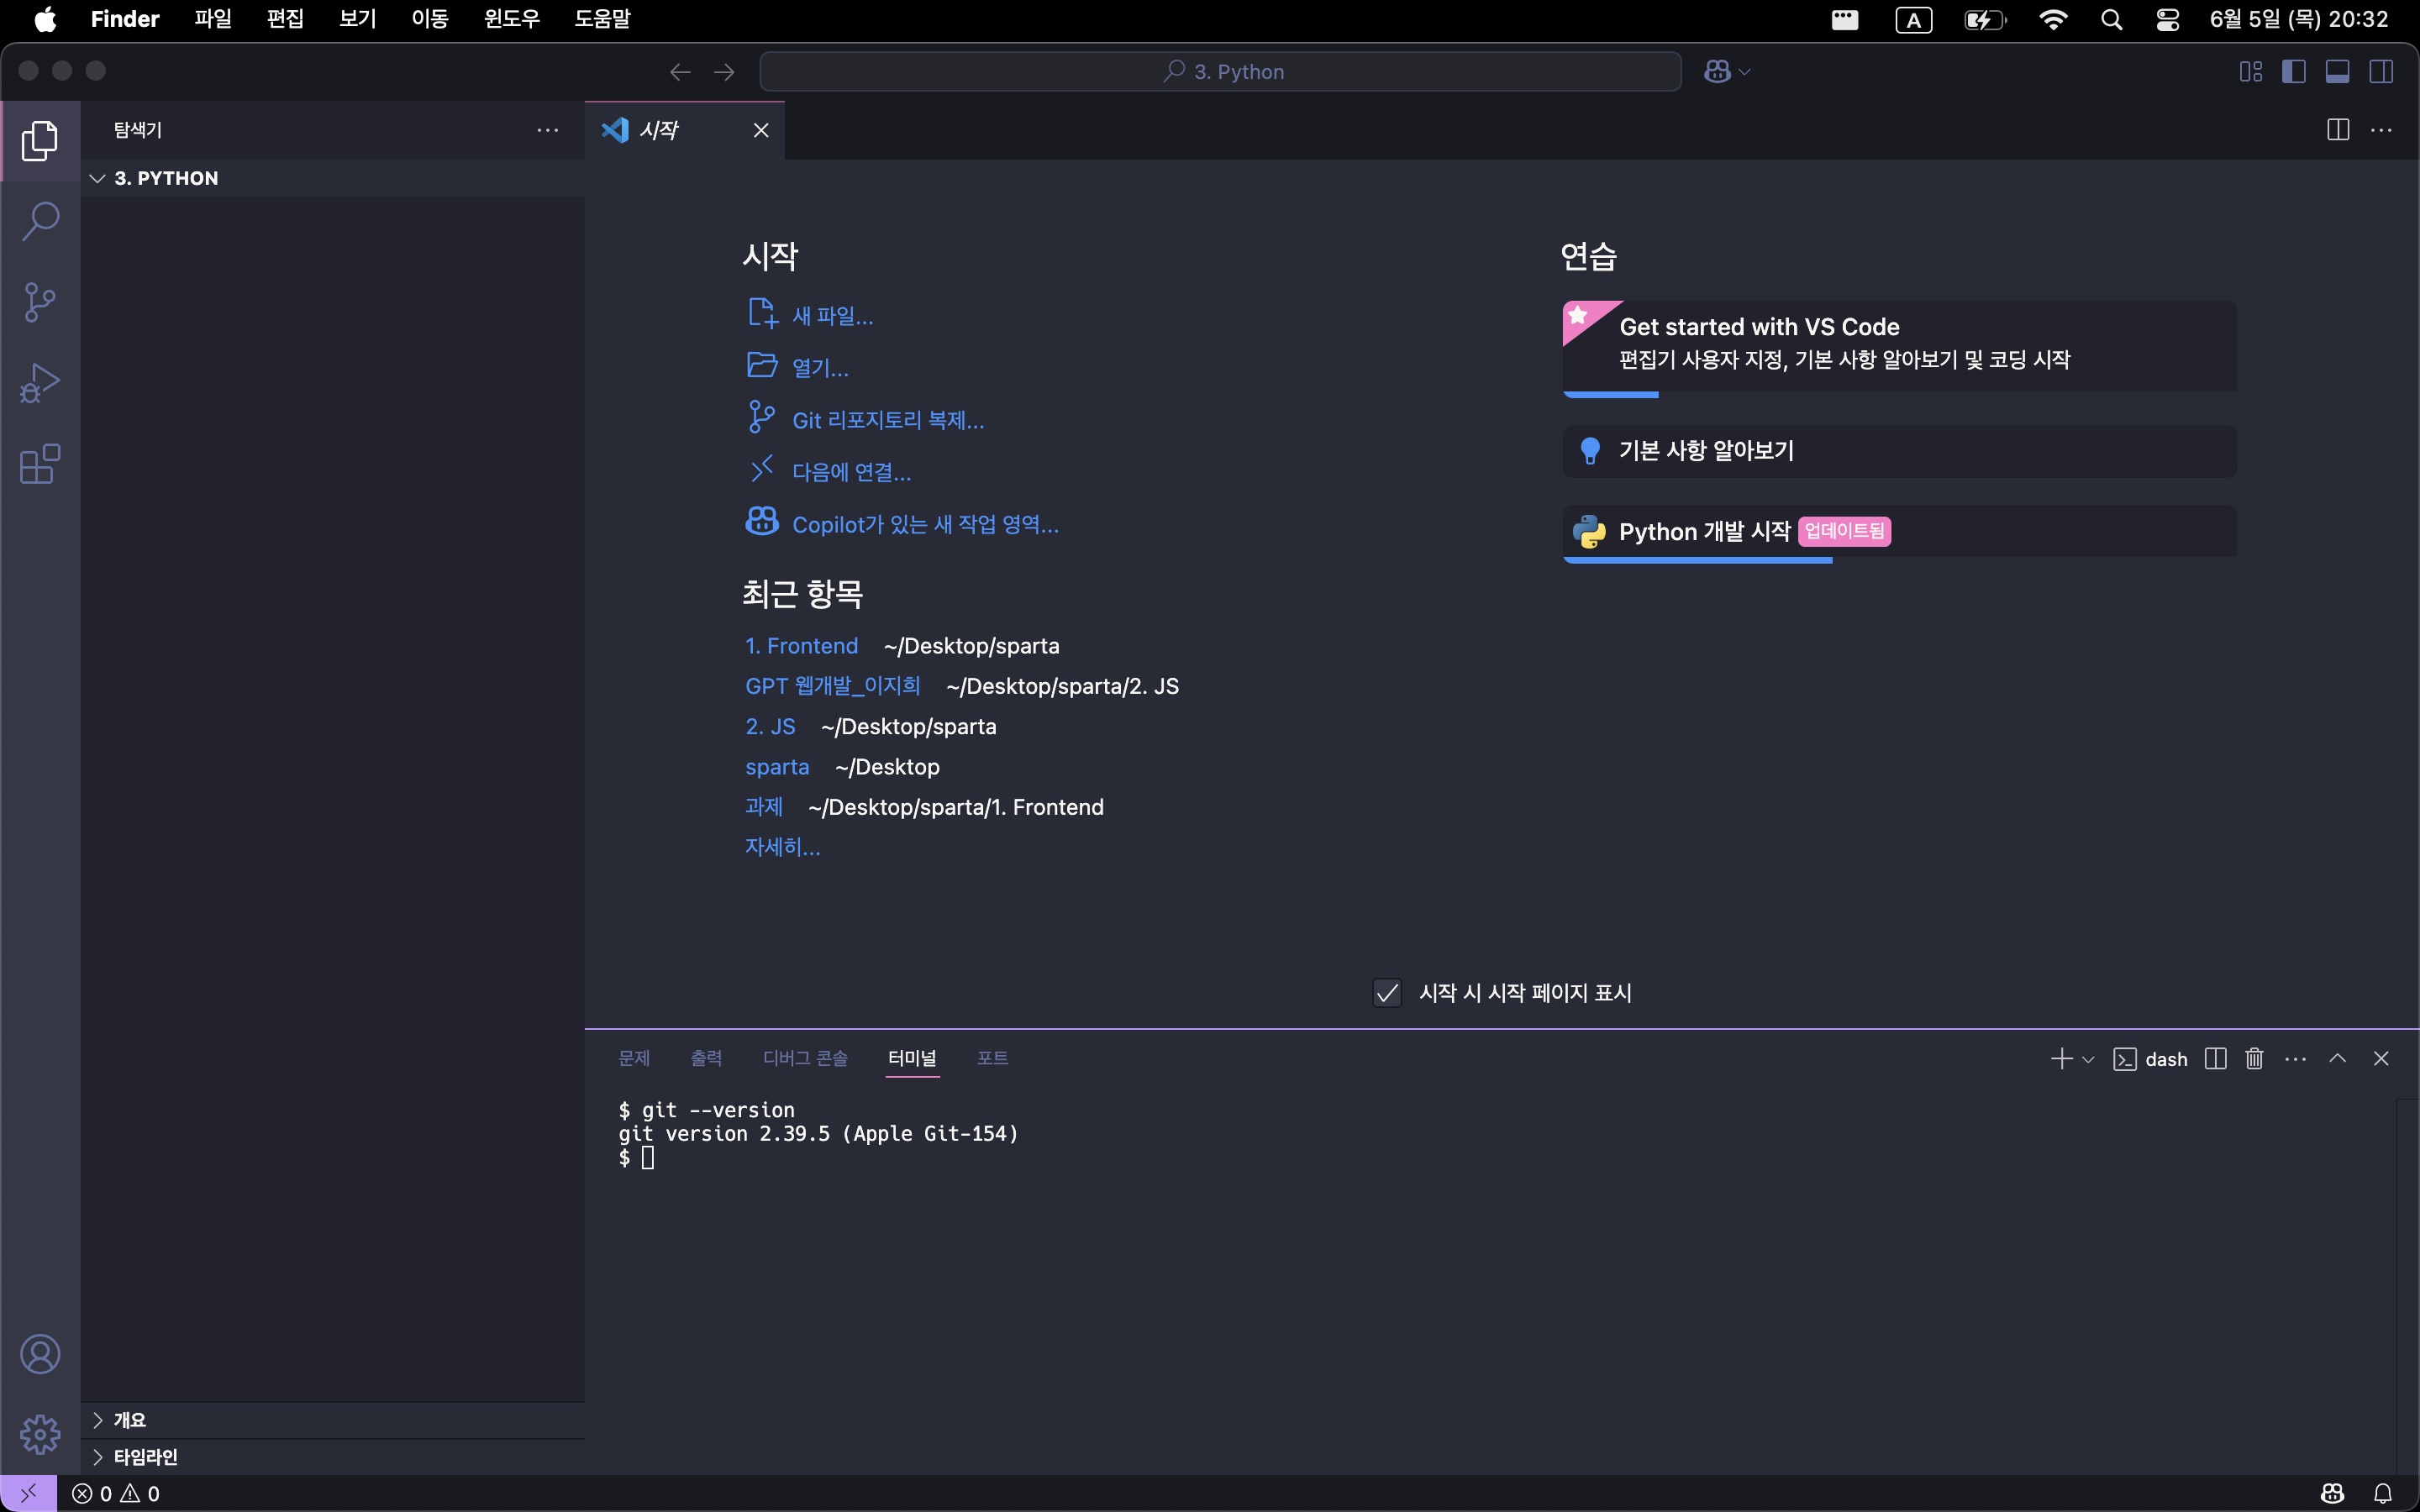
Task: Open terminal panel more actions ellipsis
Action: tap(2296, 1059)
